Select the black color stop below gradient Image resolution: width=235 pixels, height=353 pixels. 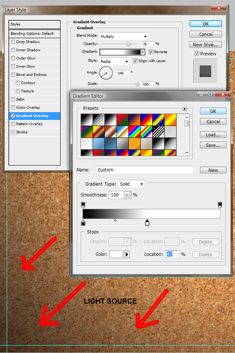click(x=83, y=223)
